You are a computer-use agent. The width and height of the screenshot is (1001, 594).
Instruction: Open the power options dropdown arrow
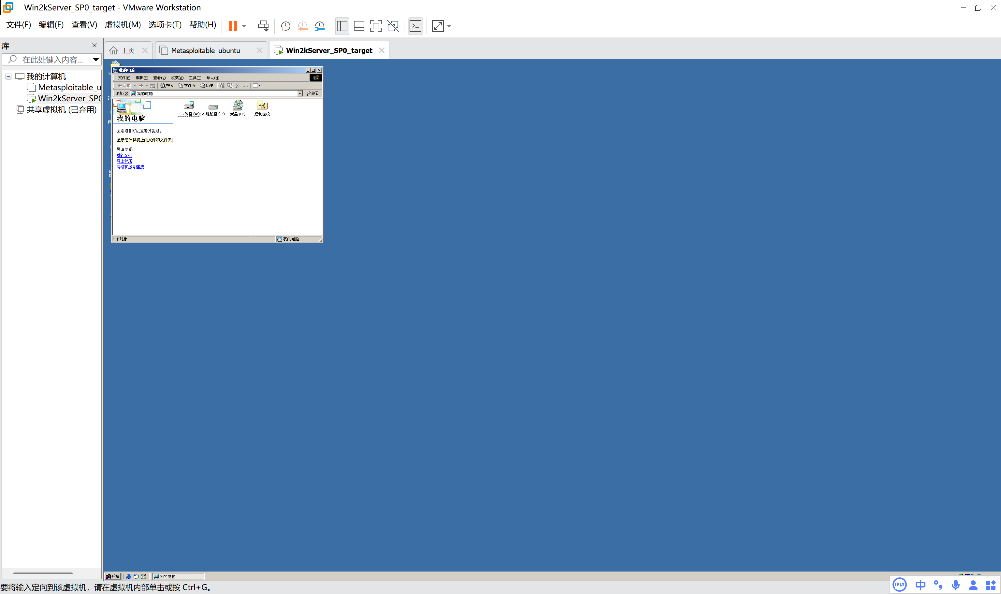(x=244, y=26)
